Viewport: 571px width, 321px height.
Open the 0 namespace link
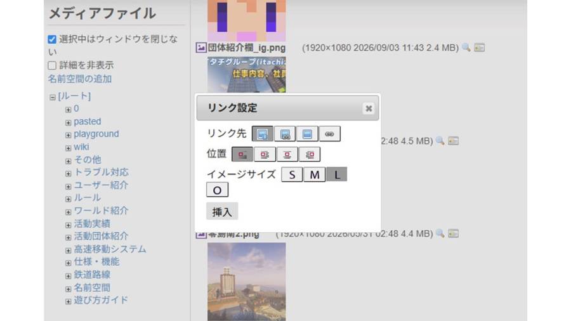coord(76,108)
